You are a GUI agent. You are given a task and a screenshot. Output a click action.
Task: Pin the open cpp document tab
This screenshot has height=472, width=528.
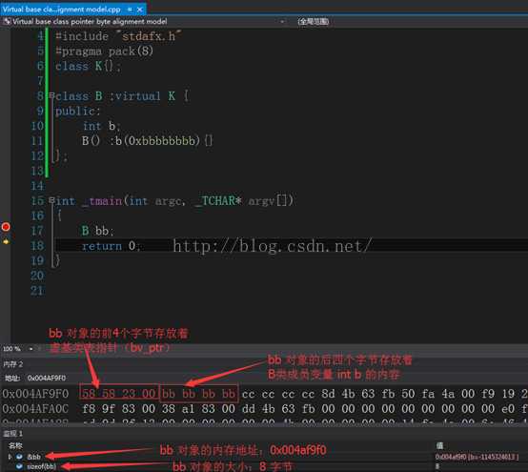(130, 10)
